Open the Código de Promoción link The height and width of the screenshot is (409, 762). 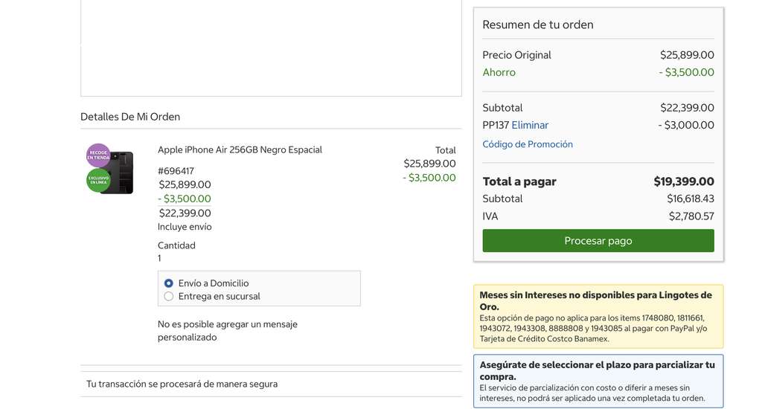pyautogui.click(x=528, y=144)
